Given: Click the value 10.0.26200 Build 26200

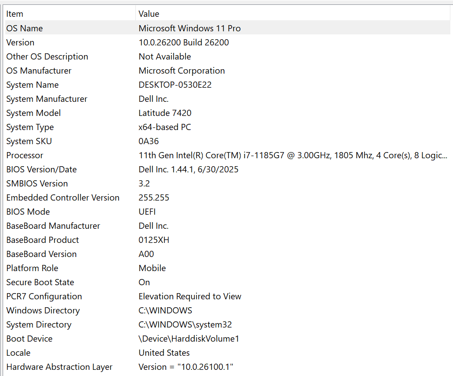Looking at the screenshot, I should (x=184, y=42).
